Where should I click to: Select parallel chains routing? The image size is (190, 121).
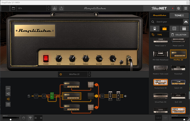pos(8,104)
